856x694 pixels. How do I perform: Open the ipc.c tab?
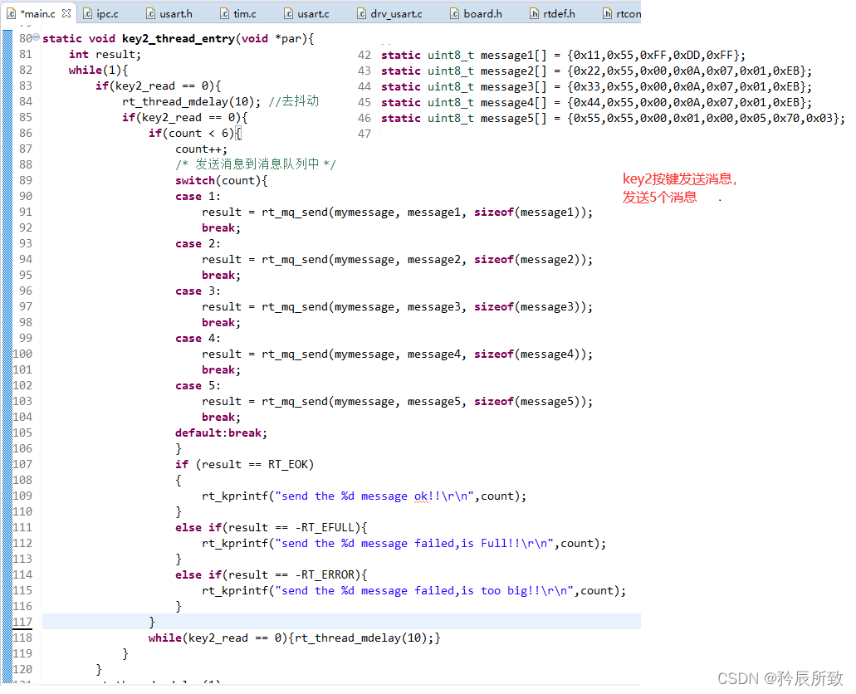(x=101, y=13)
